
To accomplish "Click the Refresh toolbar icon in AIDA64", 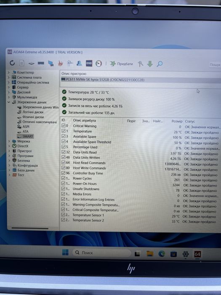I will click(x=12, y=63).
